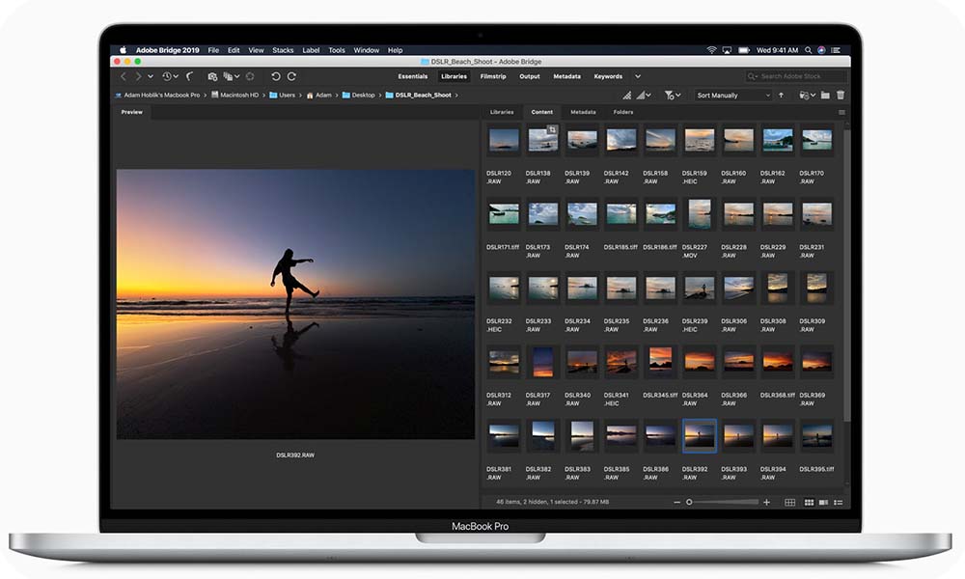This screenshot has width=965, height=579.
Task: Create a new folder
Action: coord(825,96)
